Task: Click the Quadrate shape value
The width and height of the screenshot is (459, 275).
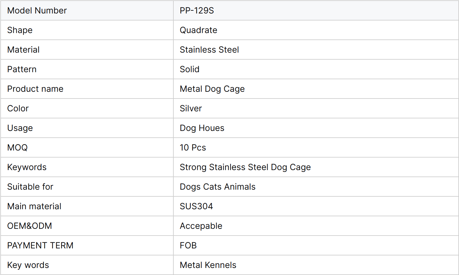Action: pos(198,30)
